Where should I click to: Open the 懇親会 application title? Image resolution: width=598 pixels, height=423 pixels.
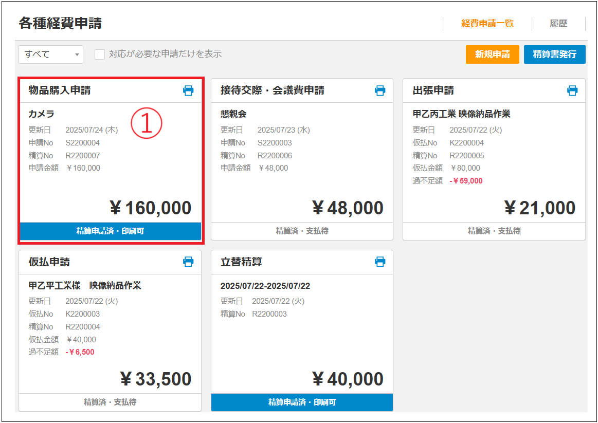pyautogui.click(x=233, y=114)
